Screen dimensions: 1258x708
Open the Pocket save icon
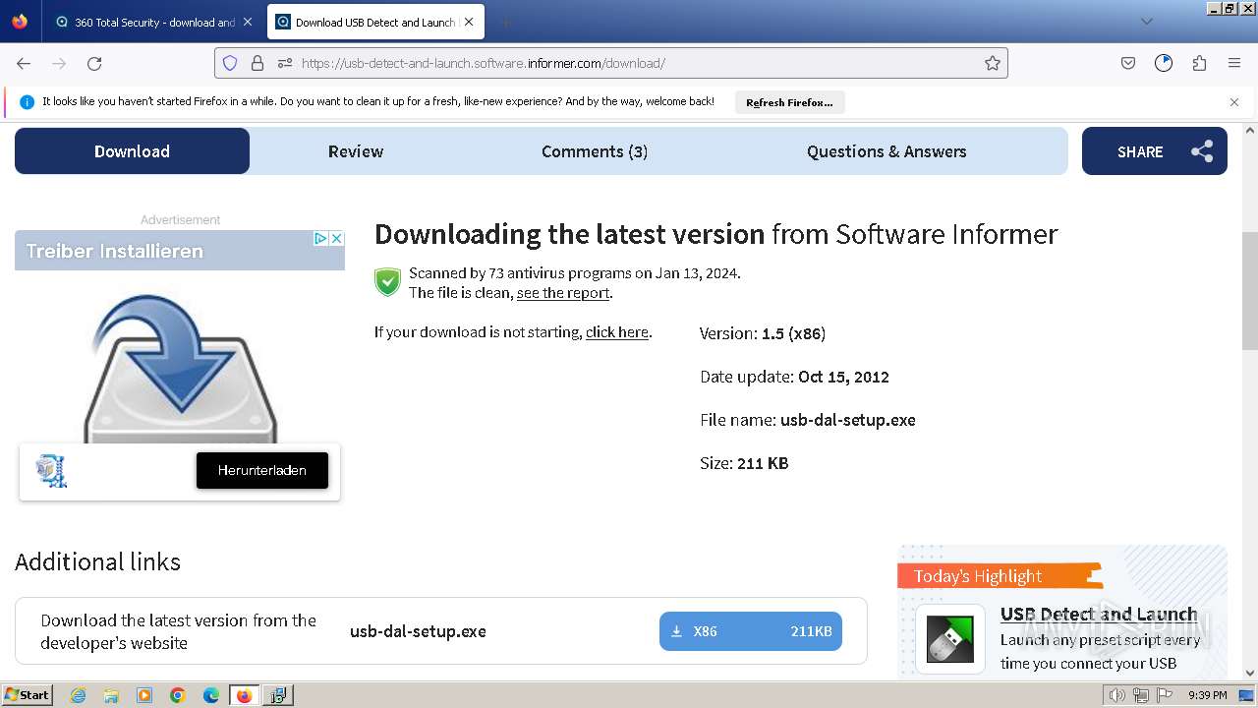click(x=1128, y=63)
